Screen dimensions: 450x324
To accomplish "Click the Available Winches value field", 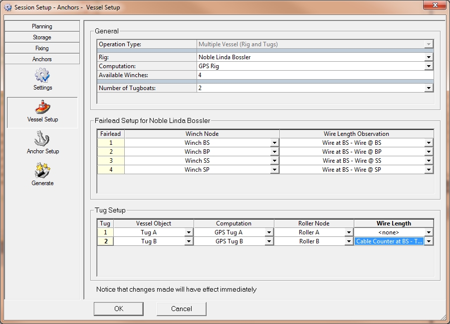I will pyautogui.click(x=314, y=75).
